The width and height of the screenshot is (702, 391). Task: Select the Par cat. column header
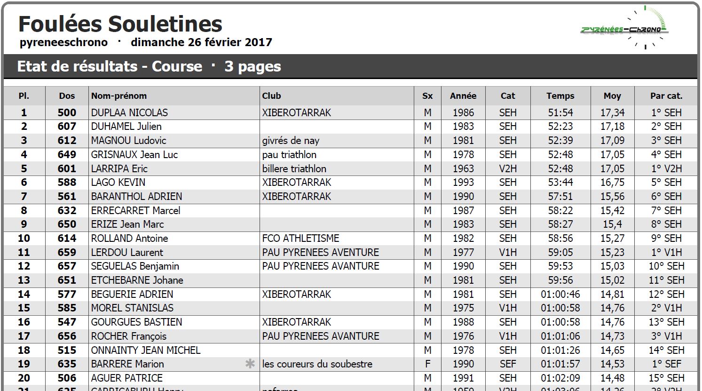666,96
